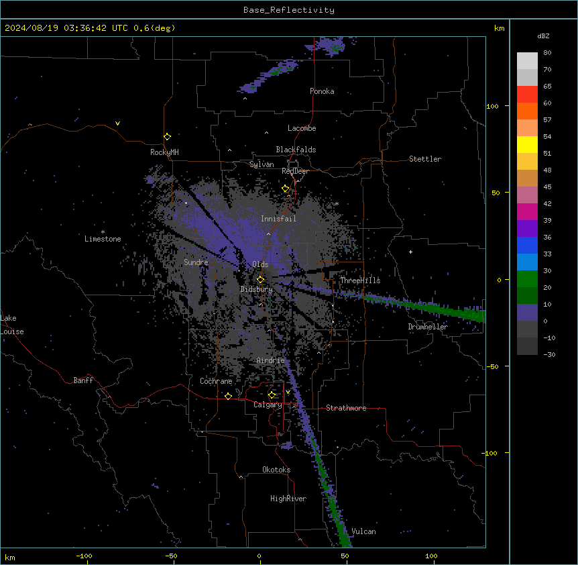Viewport: 578px width, 565px height.
Task: Choose the white 80-70 dBZ legend band
Action: [527, 61]
